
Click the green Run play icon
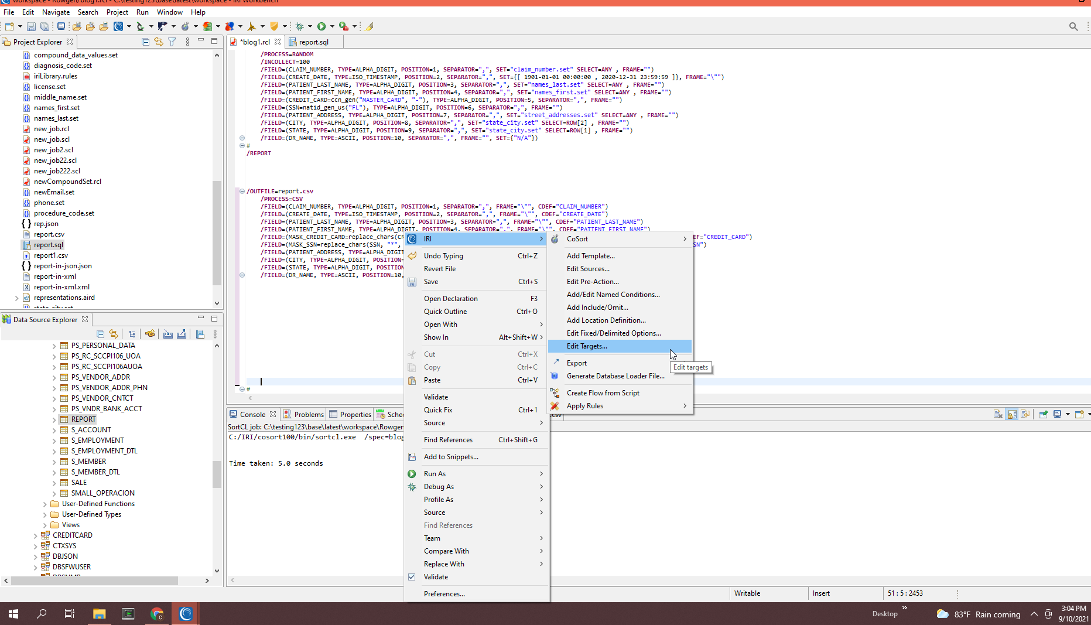[x=322, y=26]
